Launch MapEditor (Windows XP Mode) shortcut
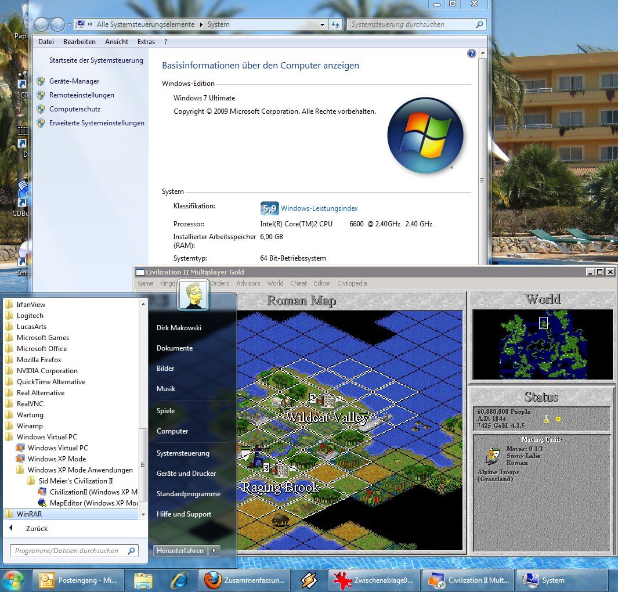The height and width of the screenshot is (592, 618). tap(94, 503)
